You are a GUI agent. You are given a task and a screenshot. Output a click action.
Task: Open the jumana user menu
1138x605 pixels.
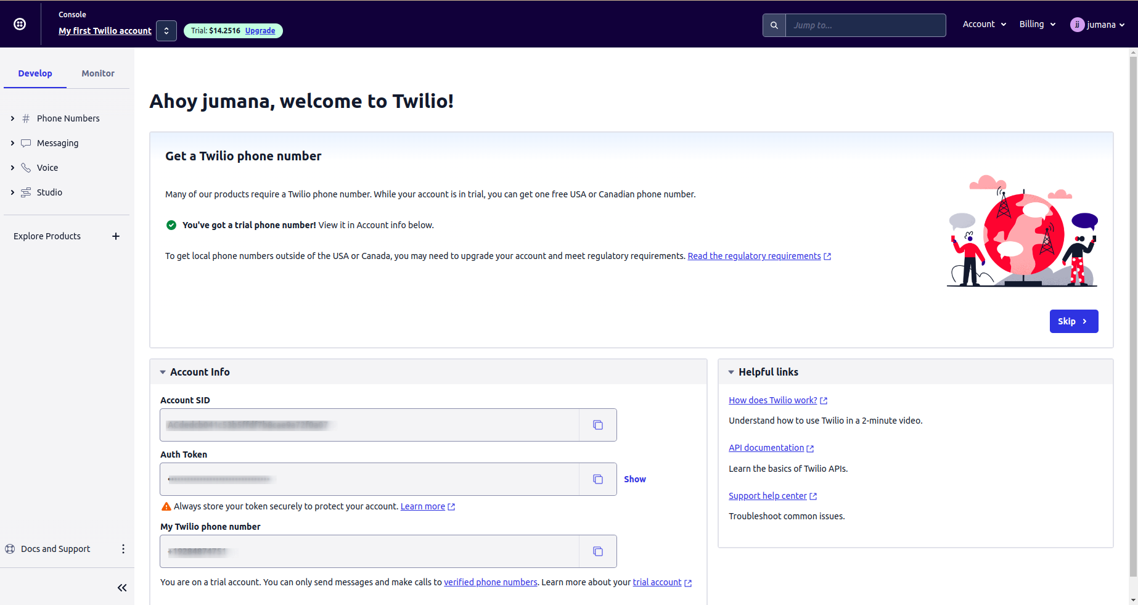point(1098,25)
